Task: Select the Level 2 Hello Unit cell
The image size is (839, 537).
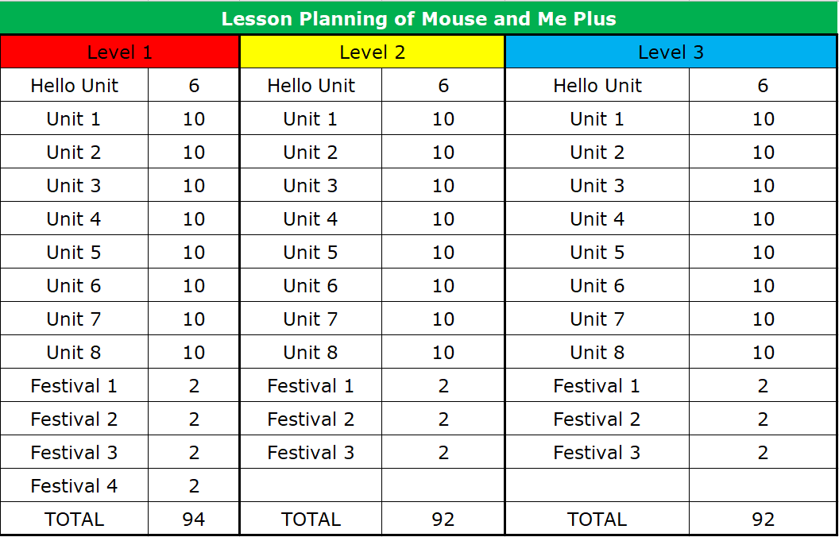Action: click(x=311, y=85)
